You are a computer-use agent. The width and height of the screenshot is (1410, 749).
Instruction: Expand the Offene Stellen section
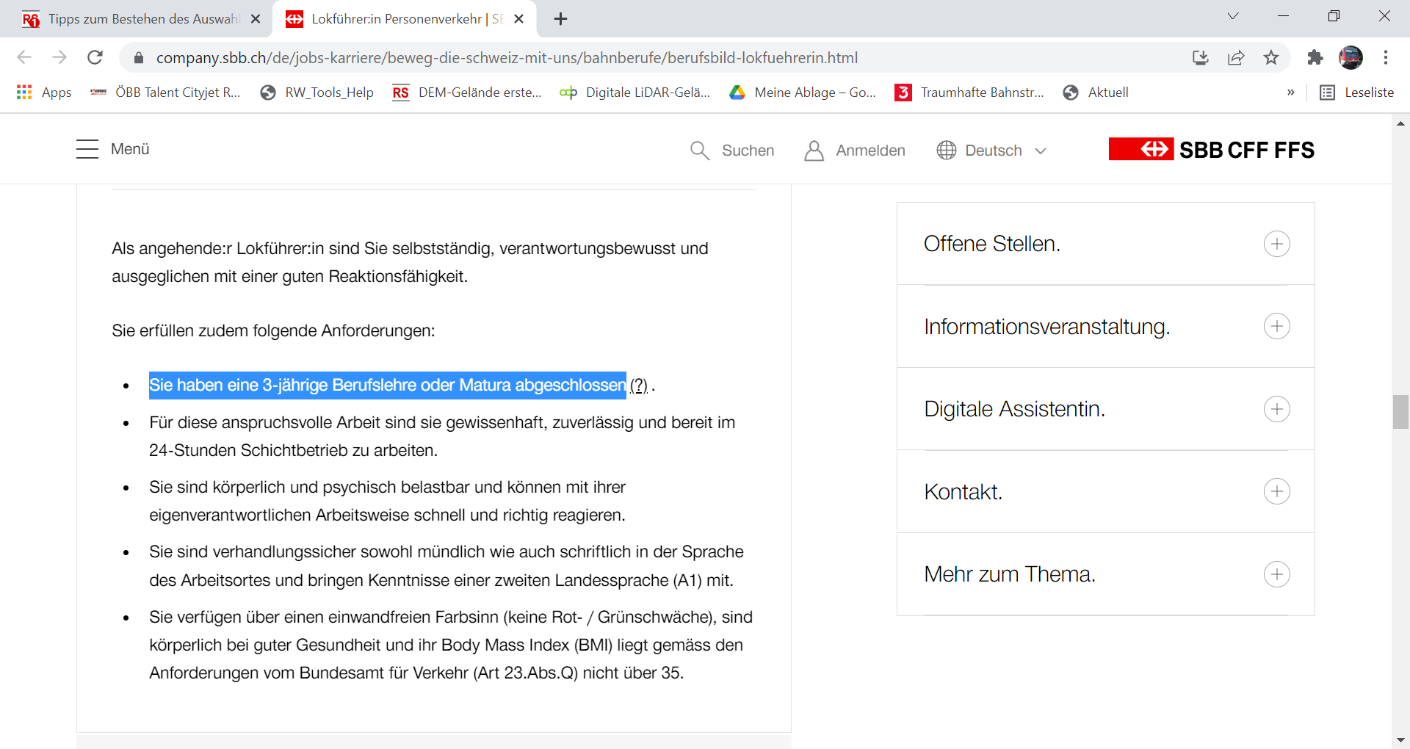pos(1276,244)
